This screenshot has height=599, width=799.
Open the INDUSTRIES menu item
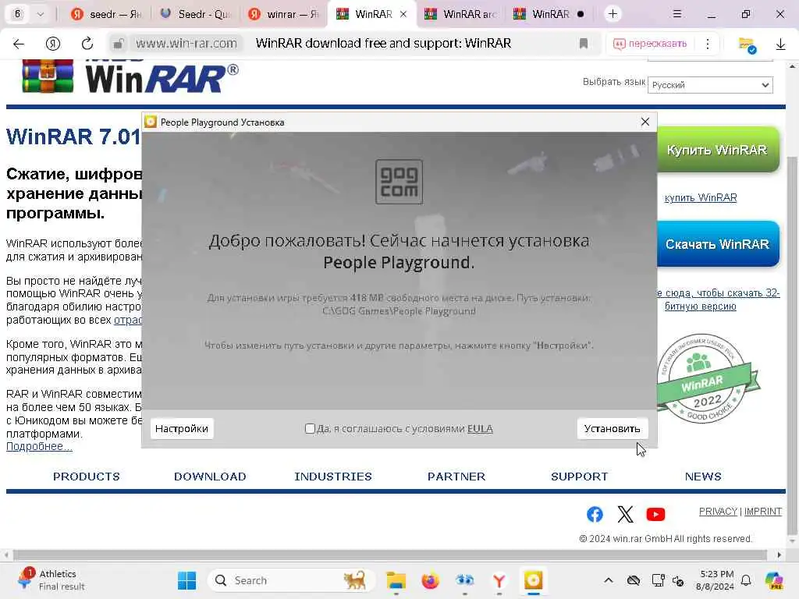click(333, 477)
